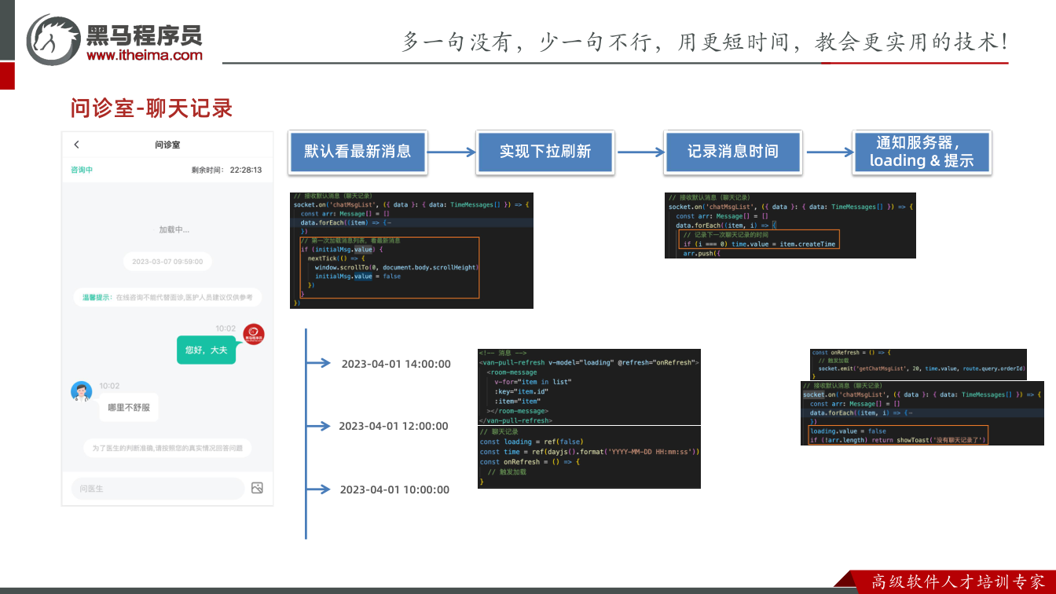This screenshot has height=594, width=1056.
Task: Focus the 问医生 message input field
Action: coord(157,489)
